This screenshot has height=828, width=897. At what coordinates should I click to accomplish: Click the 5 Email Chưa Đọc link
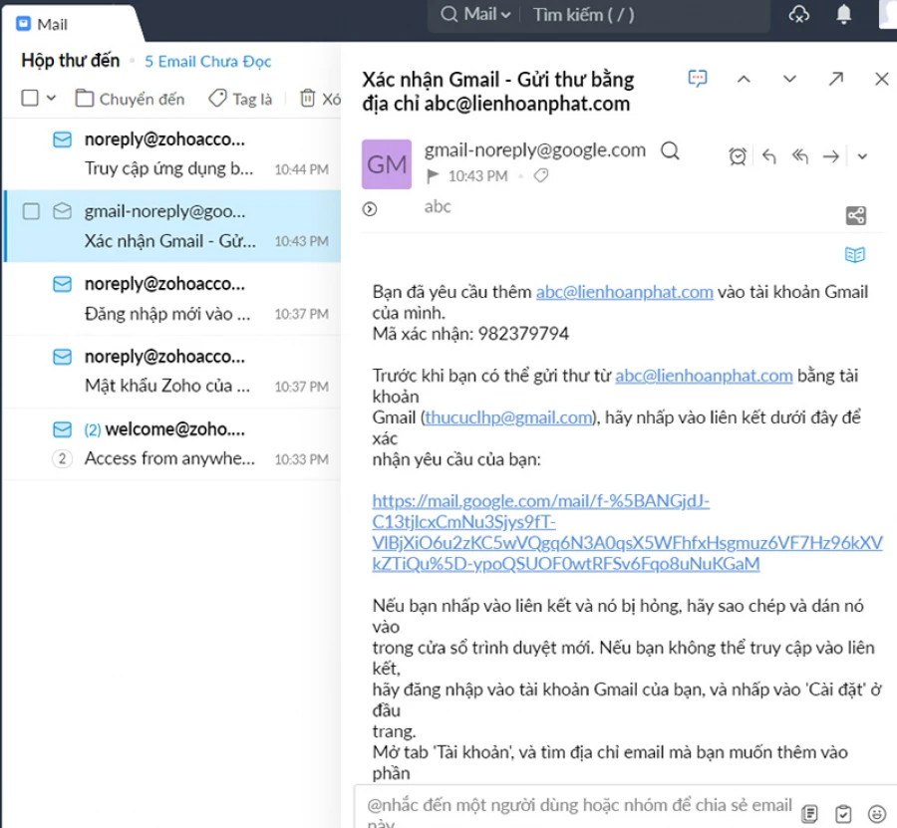point(207,61)
